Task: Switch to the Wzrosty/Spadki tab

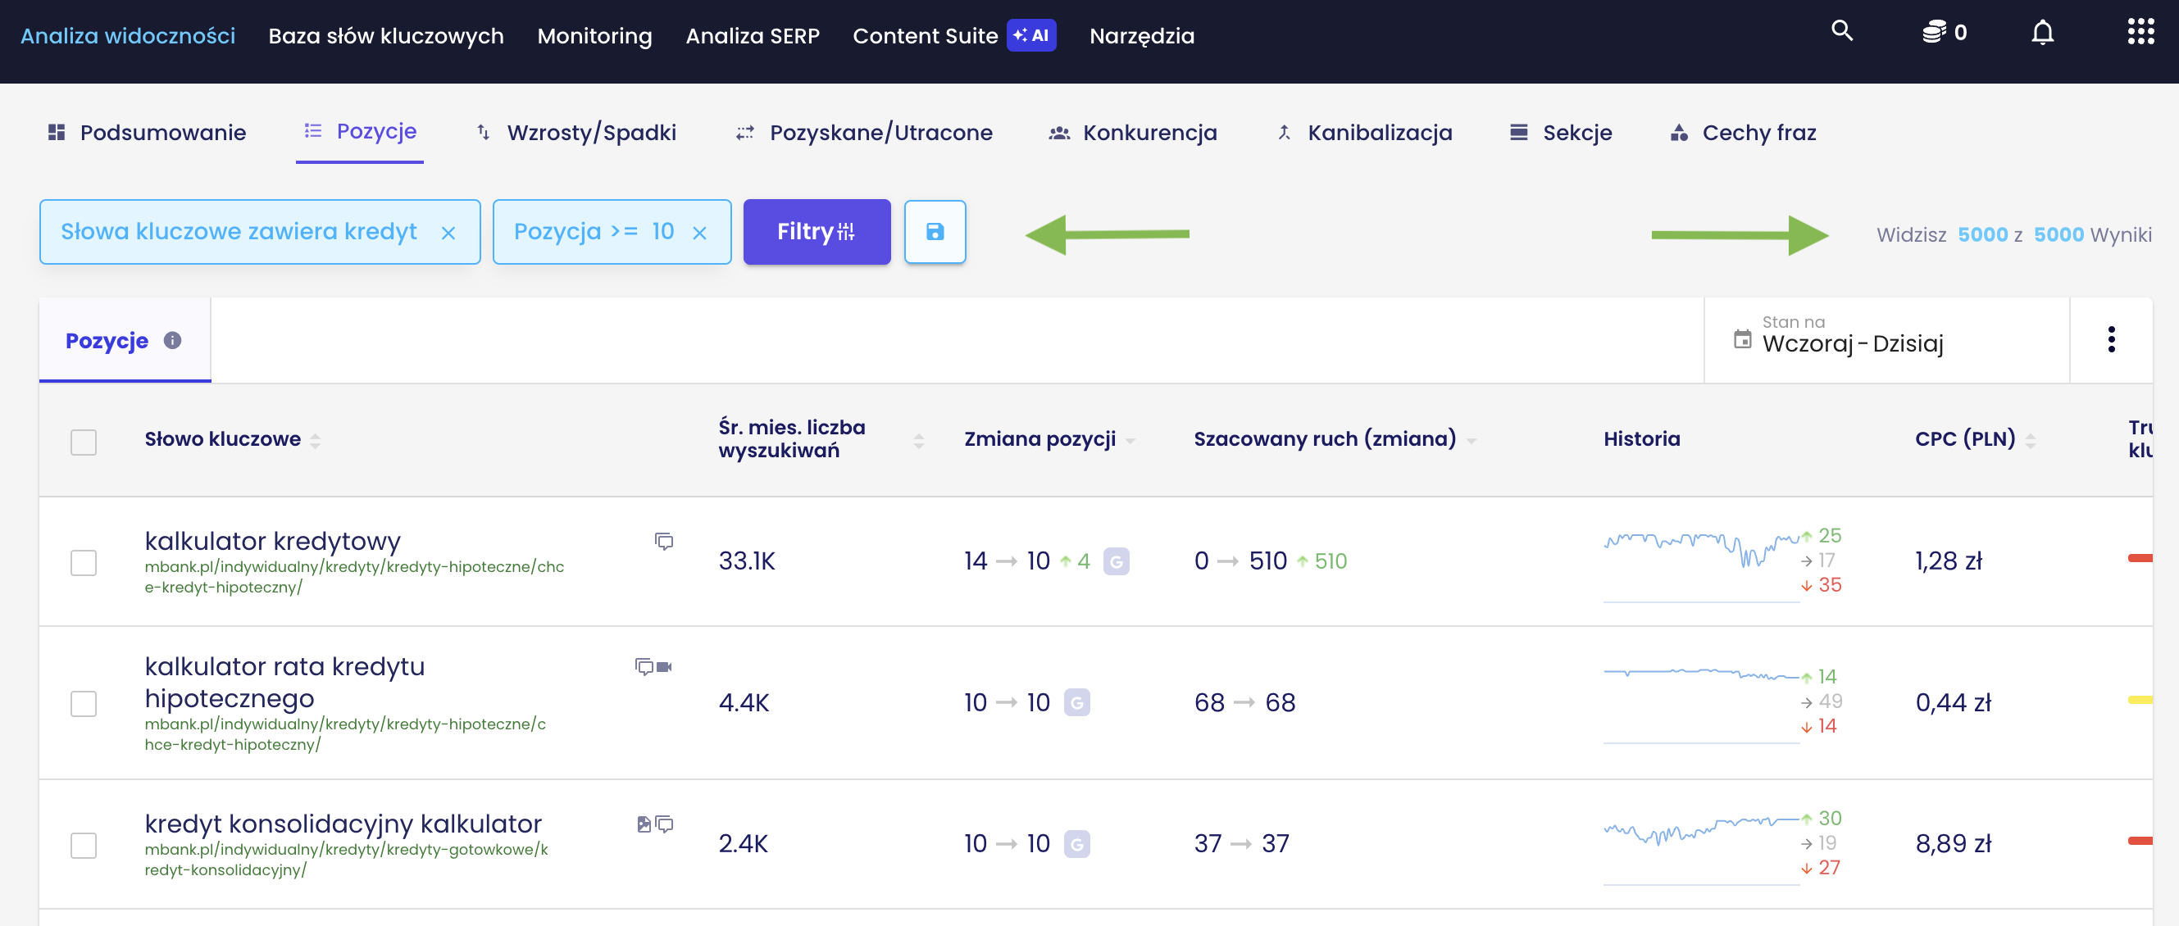Action: point(576,132)
